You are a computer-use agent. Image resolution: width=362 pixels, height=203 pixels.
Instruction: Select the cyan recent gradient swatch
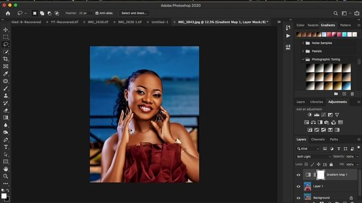pos(344,34)
